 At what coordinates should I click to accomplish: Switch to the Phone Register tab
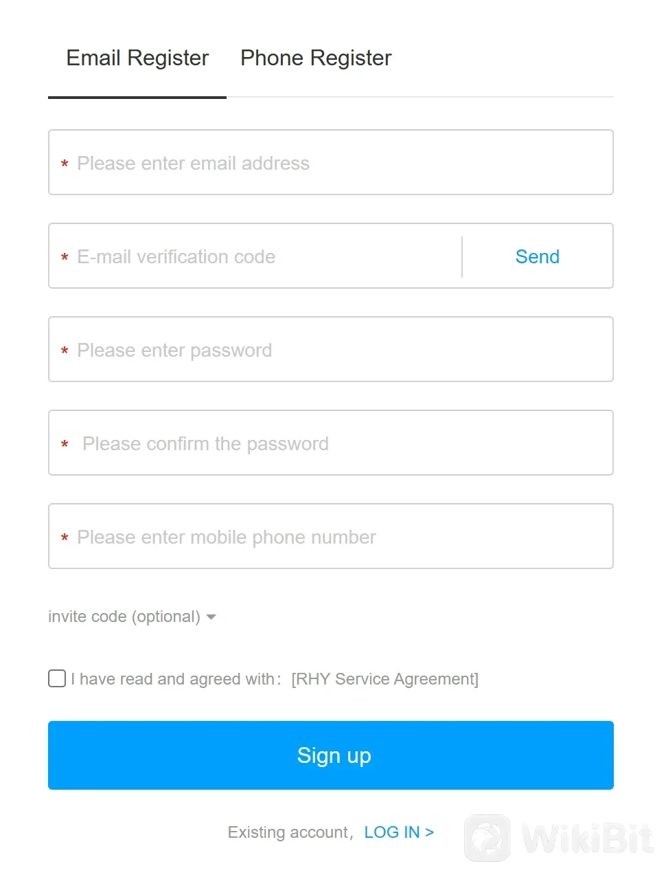pyautogui.click(x=315, y=58)
